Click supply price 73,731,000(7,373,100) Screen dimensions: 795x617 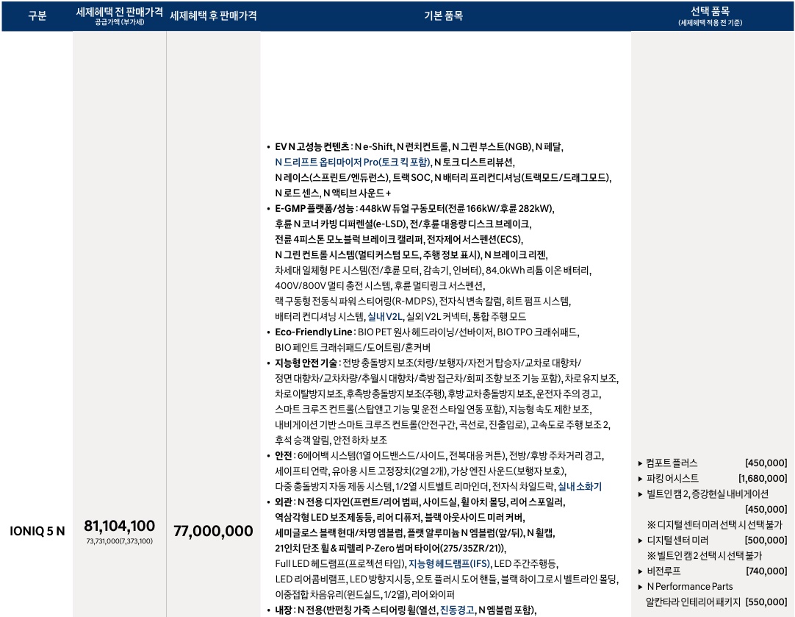click(x=119, y=541)
